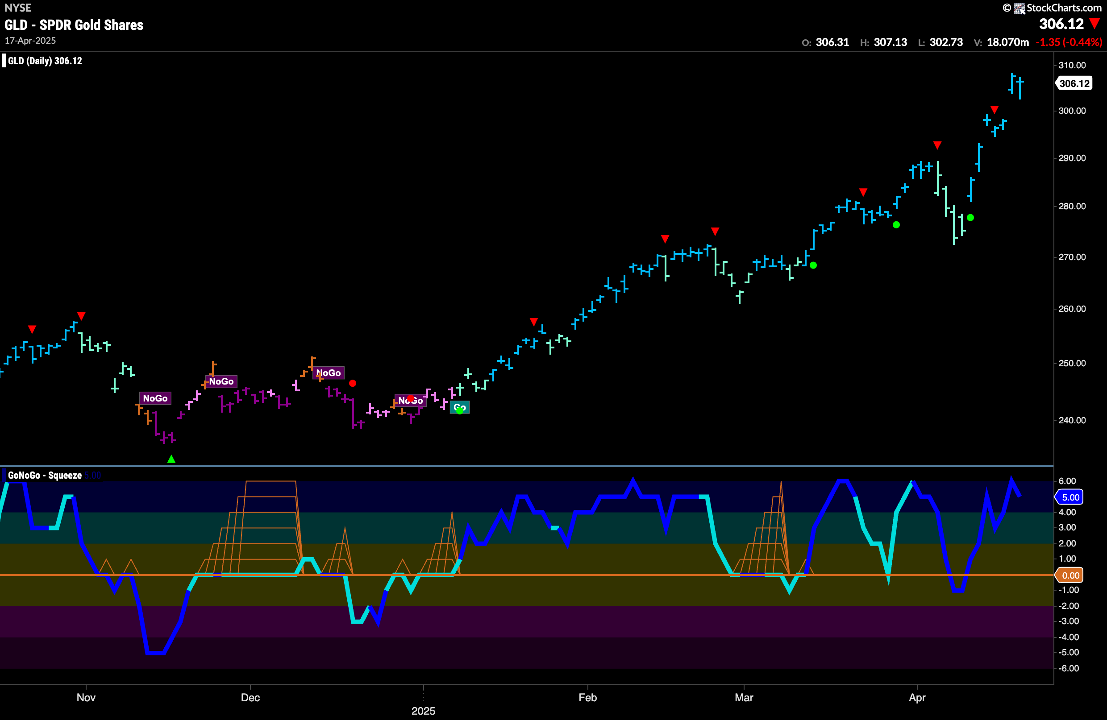This screenshot has width=1107, height=720.
Task: Click the 270.00 price axis label
Action: [x=1072, y=257]
